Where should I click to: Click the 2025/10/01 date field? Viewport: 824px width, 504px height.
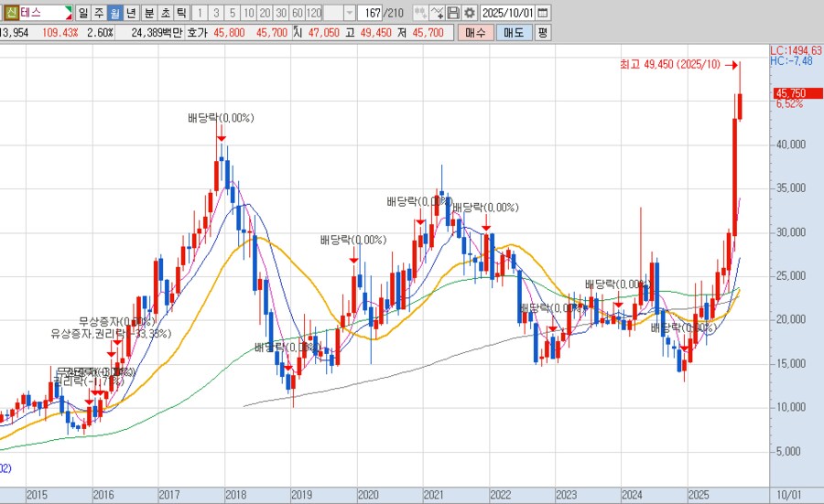[x=506, y=13]
